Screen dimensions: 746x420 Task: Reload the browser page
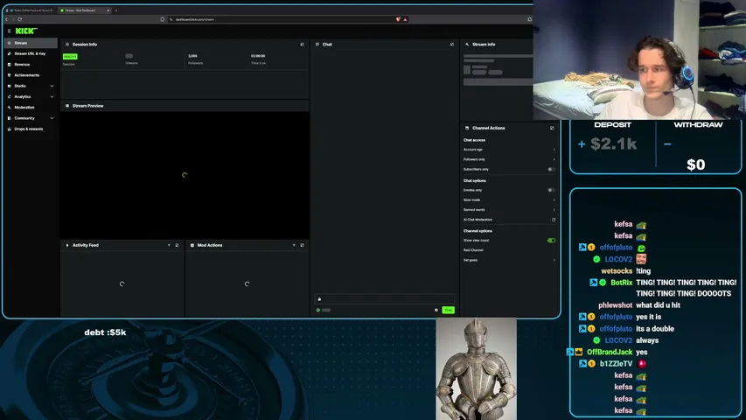(x=20, y=19)
